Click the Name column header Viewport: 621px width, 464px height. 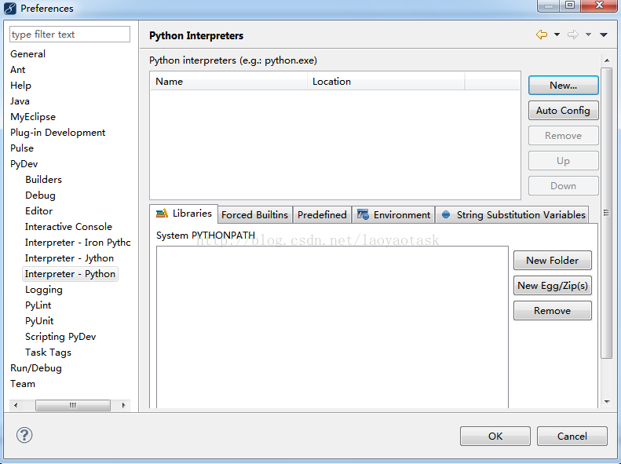click(228, 82)
